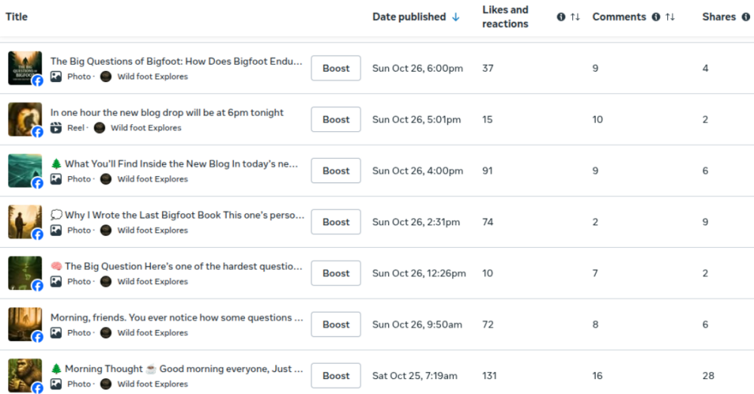Sort by Likes and reactions arrows
This screenshot has height=394, width=754.
pyautogui.click(x=575, y=17)
